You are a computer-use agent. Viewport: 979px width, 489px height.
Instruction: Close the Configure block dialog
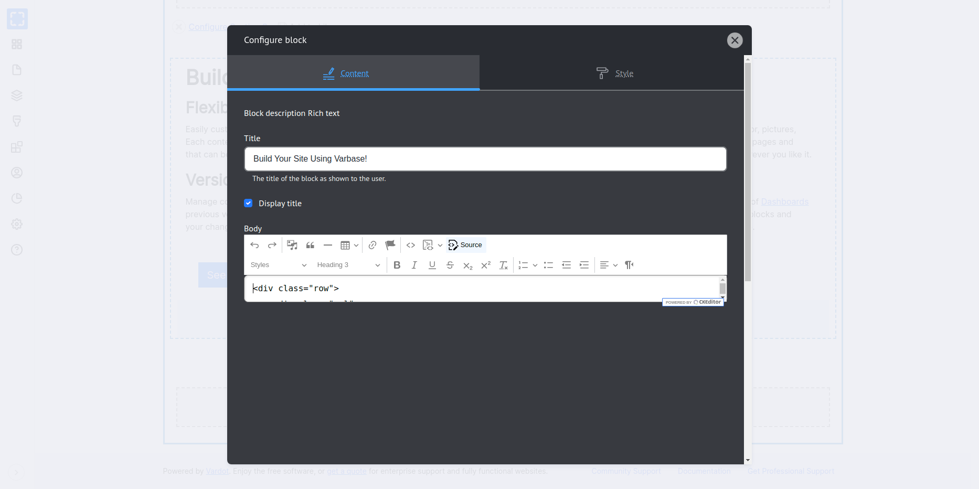(x=735, y=40)
